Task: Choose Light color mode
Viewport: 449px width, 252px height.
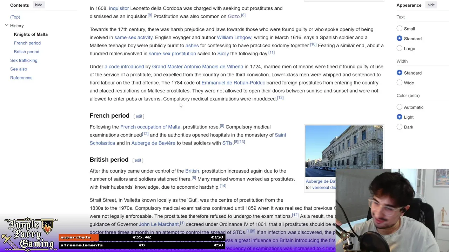Action: pyautogui.click(x=400, y=117)
